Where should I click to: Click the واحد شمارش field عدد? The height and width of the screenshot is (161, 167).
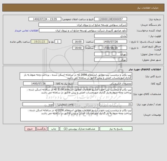[x=38, y=104]
